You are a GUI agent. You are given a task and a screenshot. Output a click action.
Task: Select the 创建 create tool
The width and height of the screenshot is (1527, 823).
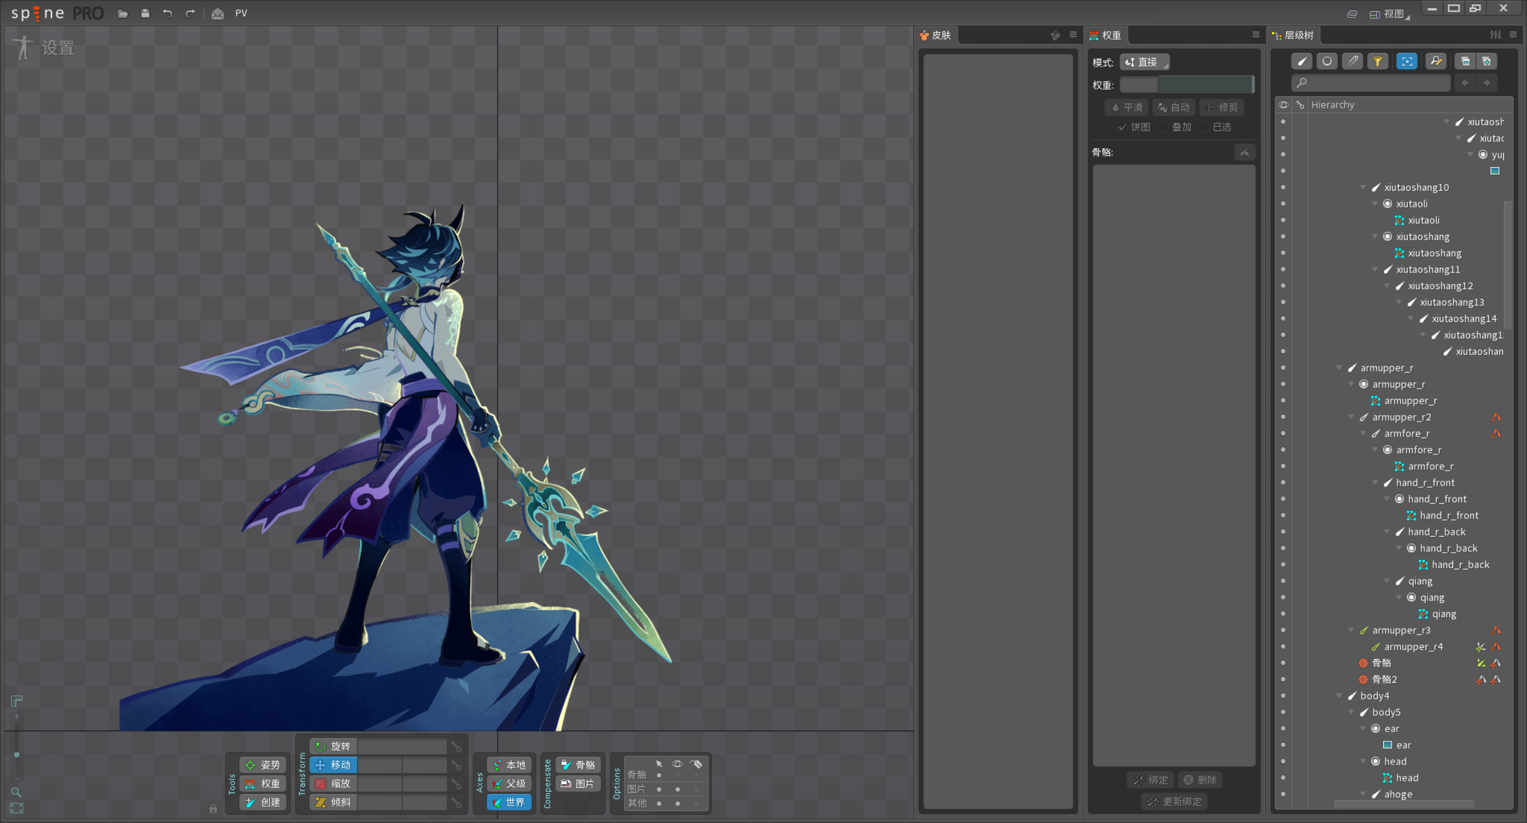pyautogui.click(x=262, y=802)
